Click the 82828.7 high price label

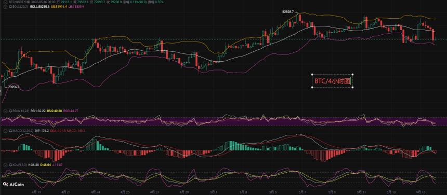click(288, 12)
